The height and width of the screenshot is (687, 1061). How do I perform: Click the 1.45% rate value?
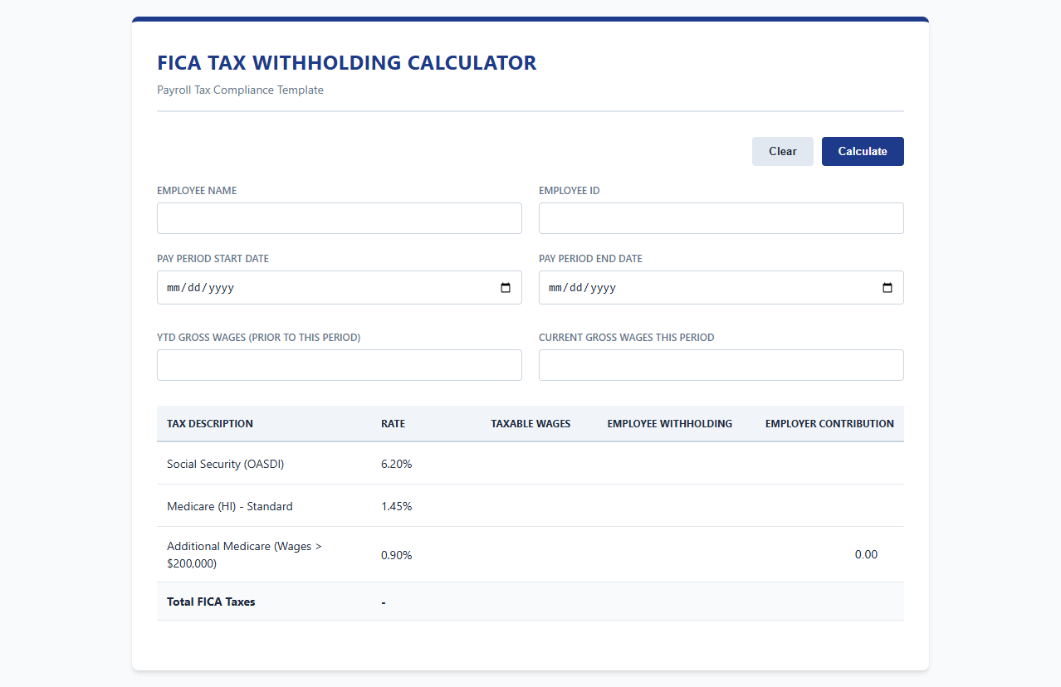(397, 506)
